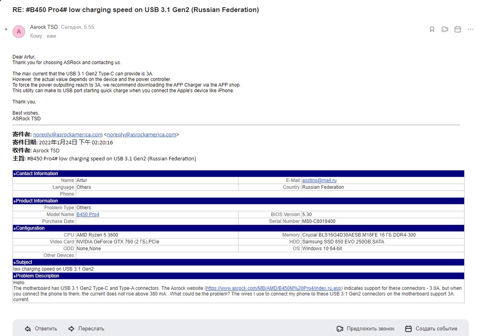The width and height of the screenshot is (477, 336).
Task: Click the calendar event icon in header
Action: (x=457, y=29)
